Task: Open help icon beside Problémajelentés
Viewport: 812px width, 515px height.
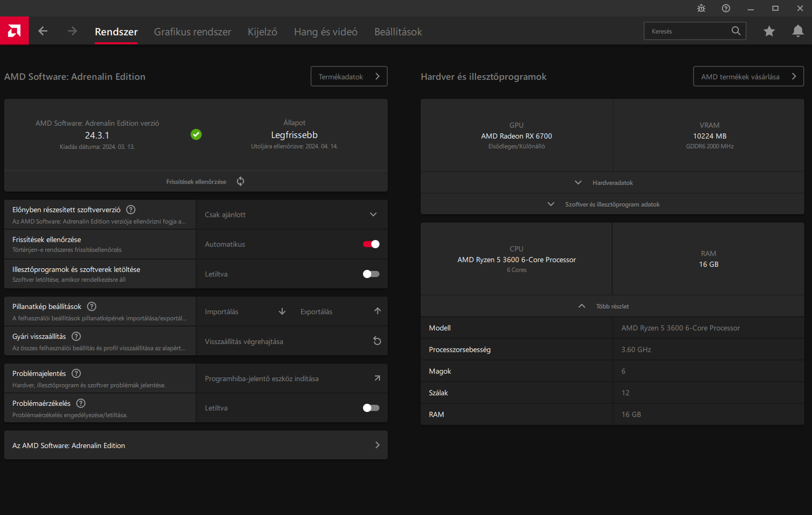Action: tap(76, 373)
